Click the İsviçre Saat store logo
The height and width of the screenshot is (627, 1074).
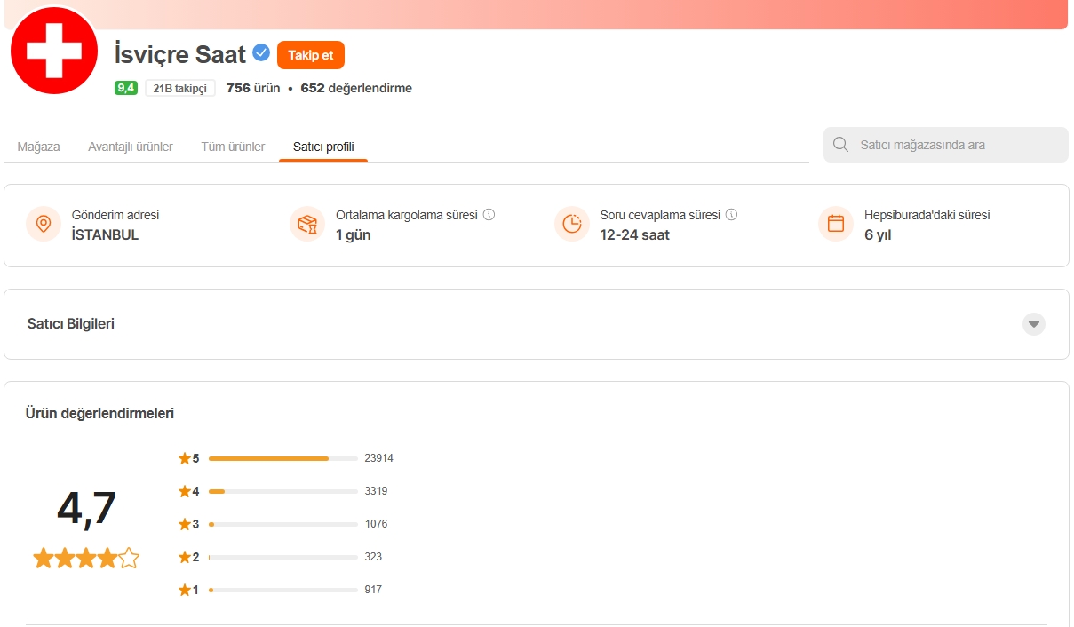[53, 51]
